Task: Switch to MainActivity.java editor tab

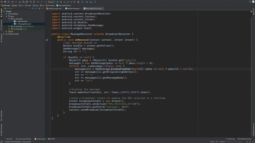Action: tap(73, 8)
